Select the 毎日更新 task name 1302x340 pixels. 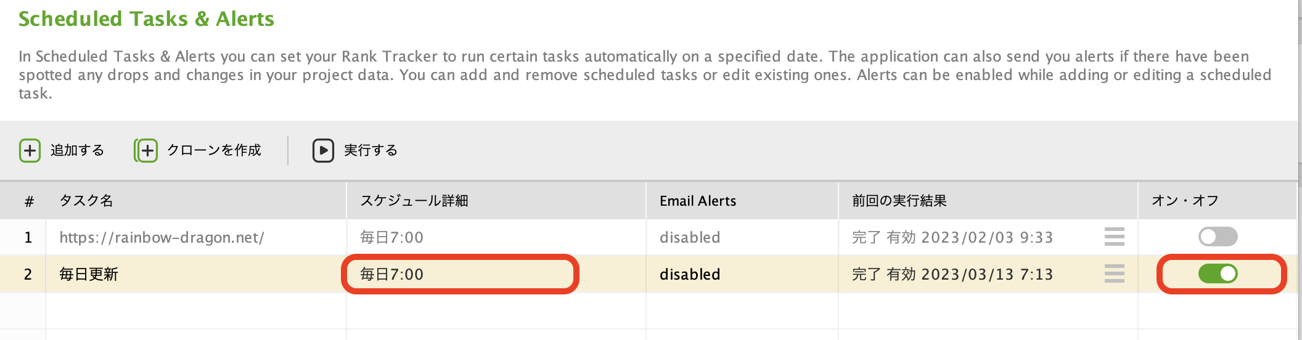click(88, 274)
